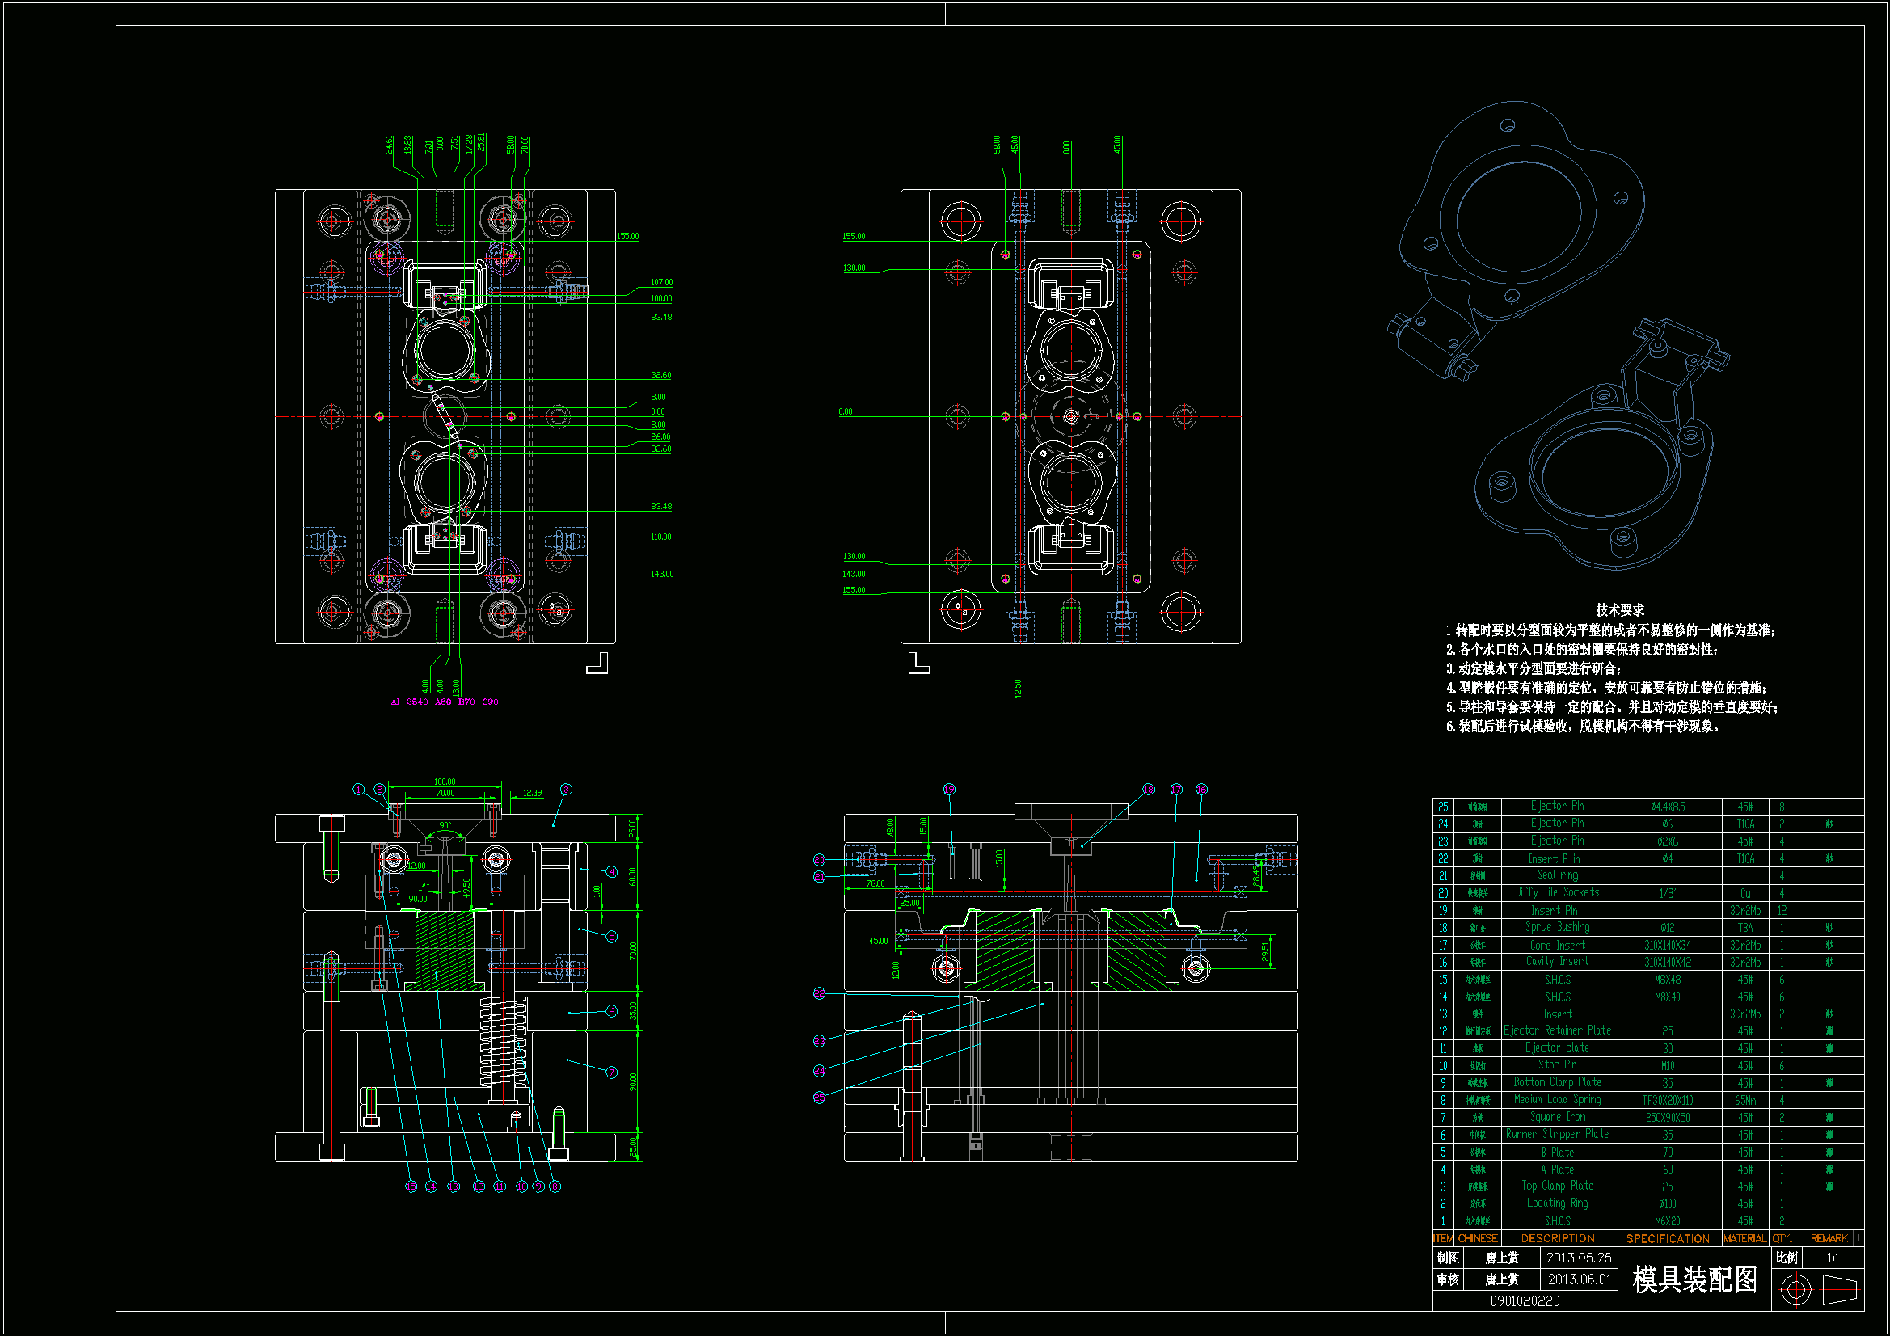Screen dimensions: 1890x1336
Task: Click the SPECIFICATION column header
Action: (x=1668, y=1238)
